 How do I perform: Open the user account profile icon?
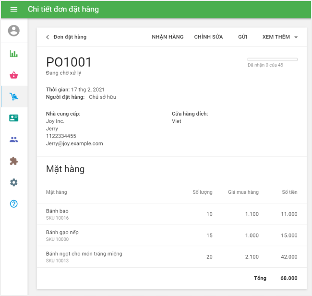click(x=14, y=31)
